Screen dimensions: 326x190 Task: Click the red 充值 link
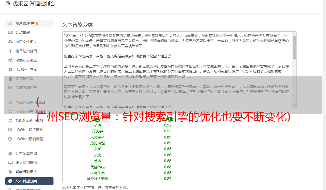35,23
